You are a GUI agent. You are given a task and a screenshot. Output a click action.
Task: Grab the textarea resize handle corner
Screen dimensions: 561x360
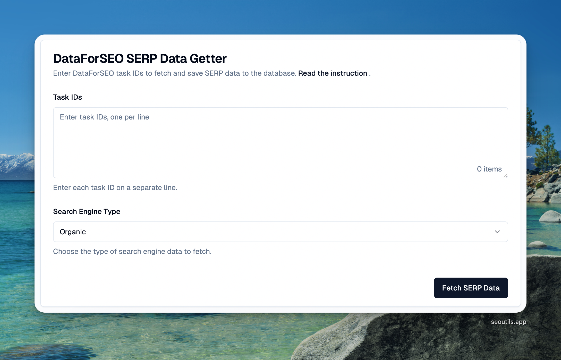click(505, 175)
